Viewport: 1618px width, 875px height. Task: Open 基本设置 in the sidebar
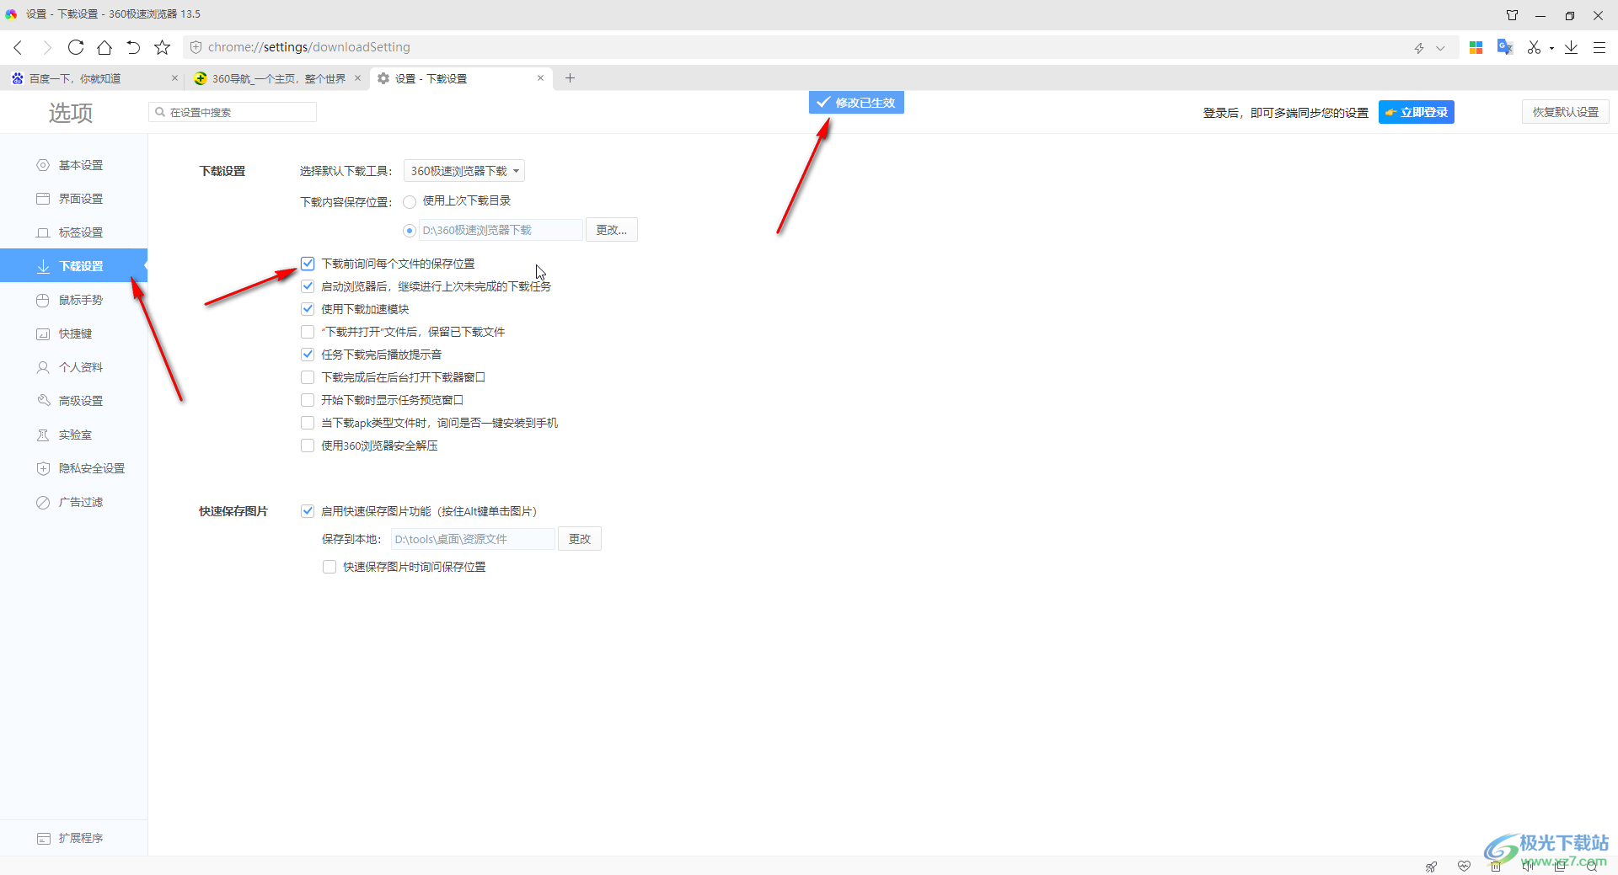coord(73,165)
